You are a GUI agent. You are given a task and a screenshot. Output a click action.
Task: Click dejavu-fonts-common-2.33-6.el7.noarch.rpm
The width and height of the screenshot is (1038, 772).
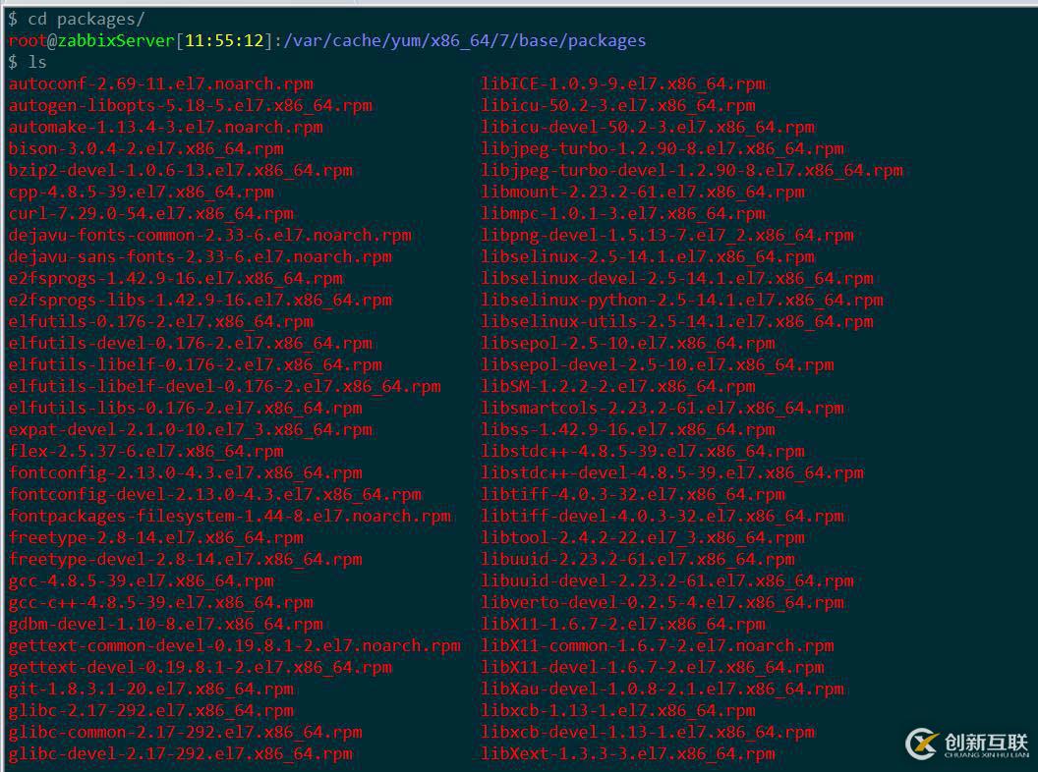[x=209, y=236]
